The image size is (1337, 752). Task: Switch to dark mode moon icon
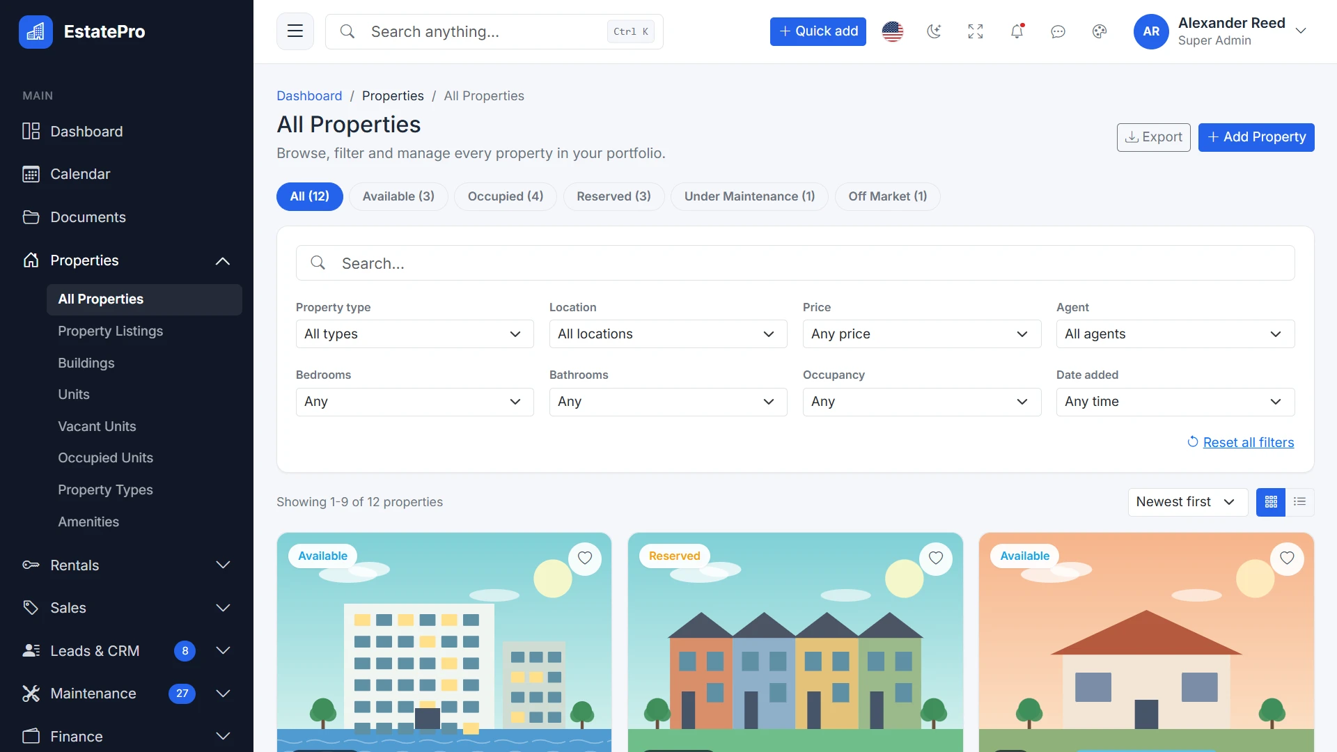click(x=934, y=31)
